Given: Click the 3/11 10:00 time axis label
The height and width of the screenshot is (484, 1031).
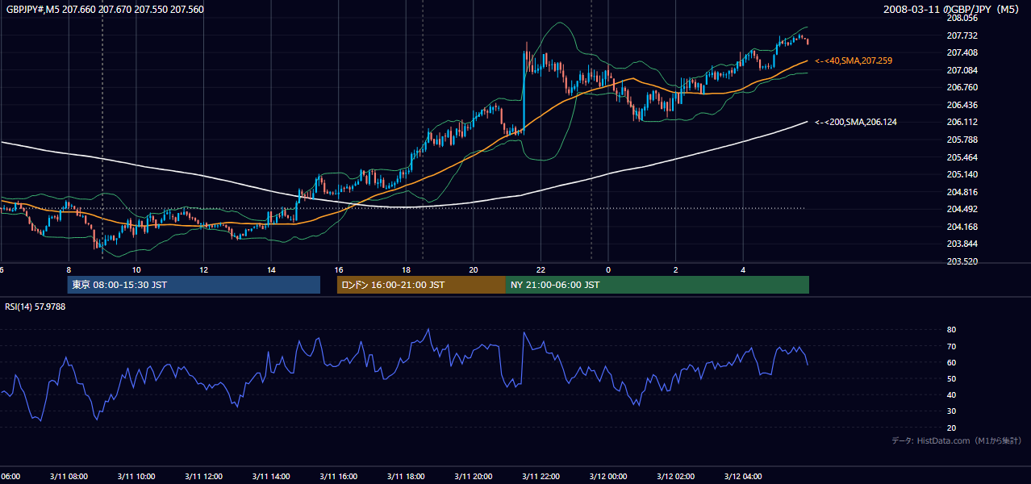Looking at the screenshot, I should [136, 477].
